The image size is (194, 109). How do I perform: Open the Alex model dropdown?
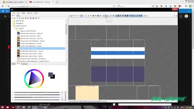pos(146,16)
